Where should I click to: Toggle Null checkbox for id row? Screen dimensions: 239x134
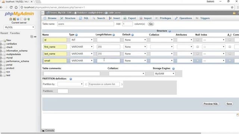[198, 40]
